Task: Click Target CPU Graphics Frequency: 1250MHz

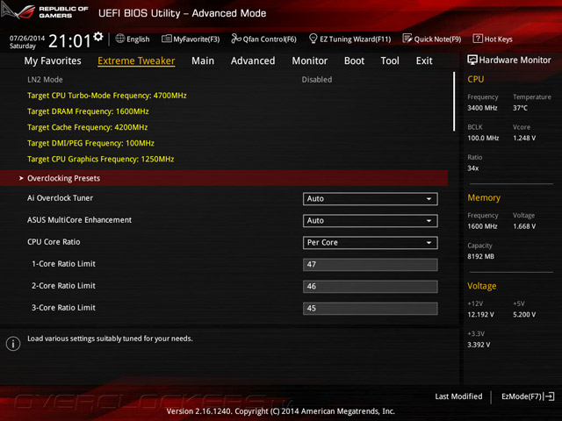Action: click(x=101, y=159)
